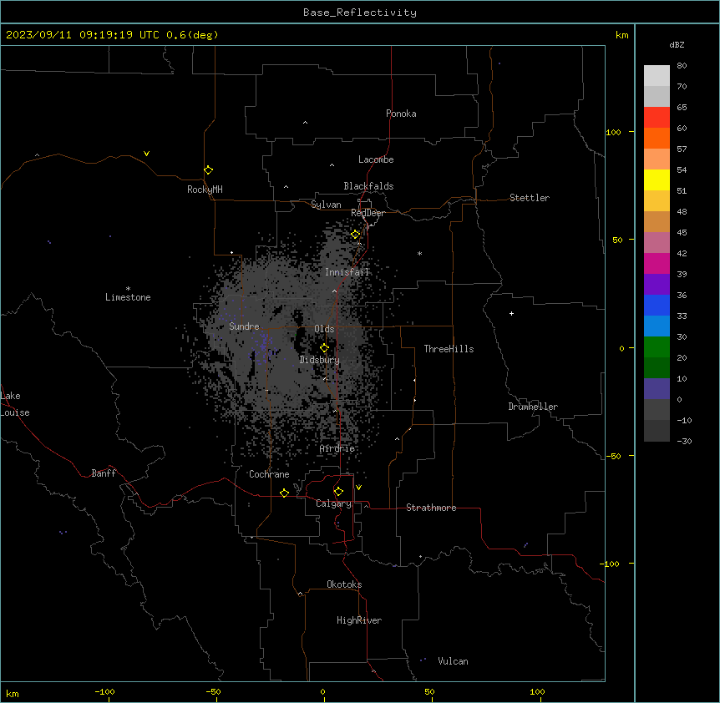Click the -100 mark on bottom axis
720x703 pixels.
(104, 691)
